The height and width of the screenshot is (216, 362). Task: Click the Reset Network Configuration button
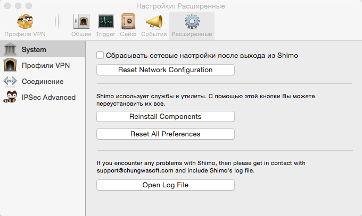[x=166, y=70]
